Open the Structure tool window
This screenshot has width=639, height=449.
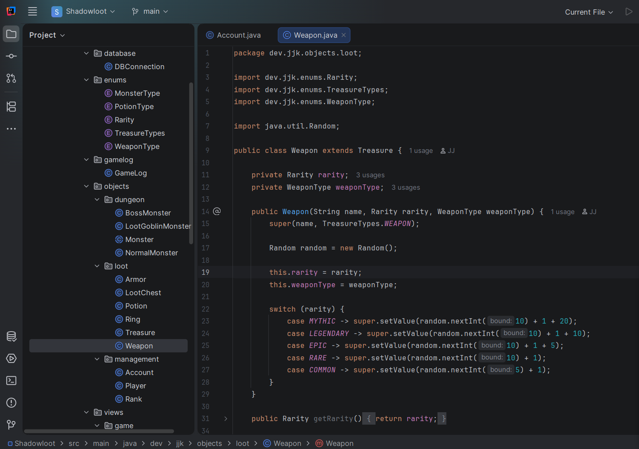pos(11,107)
